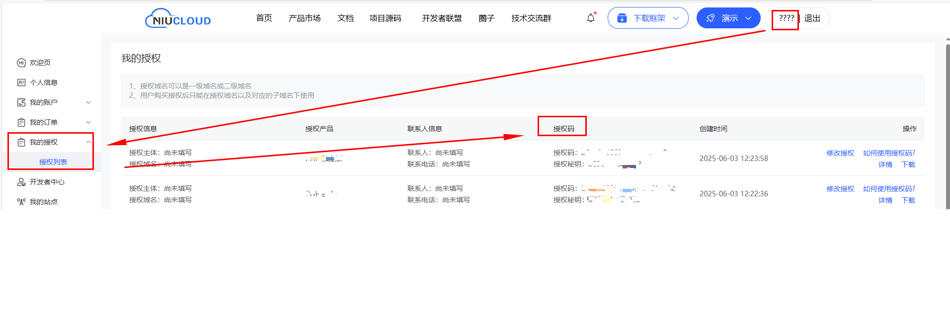
Task: Click the vertical page scrollbar
Action: tap(948, 124)
